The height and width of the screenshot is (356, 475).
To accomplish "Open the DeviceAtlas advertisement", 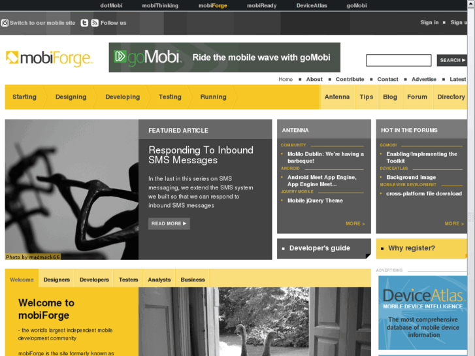I will [423, 313].
